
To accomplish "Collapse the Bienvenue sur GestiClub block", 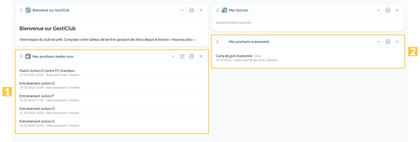I will (x=182, y=10).
